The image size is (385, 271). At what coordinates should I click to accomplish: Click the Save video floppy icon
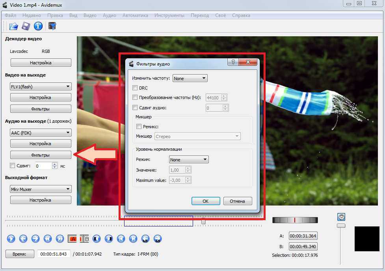tap(26, 26)
